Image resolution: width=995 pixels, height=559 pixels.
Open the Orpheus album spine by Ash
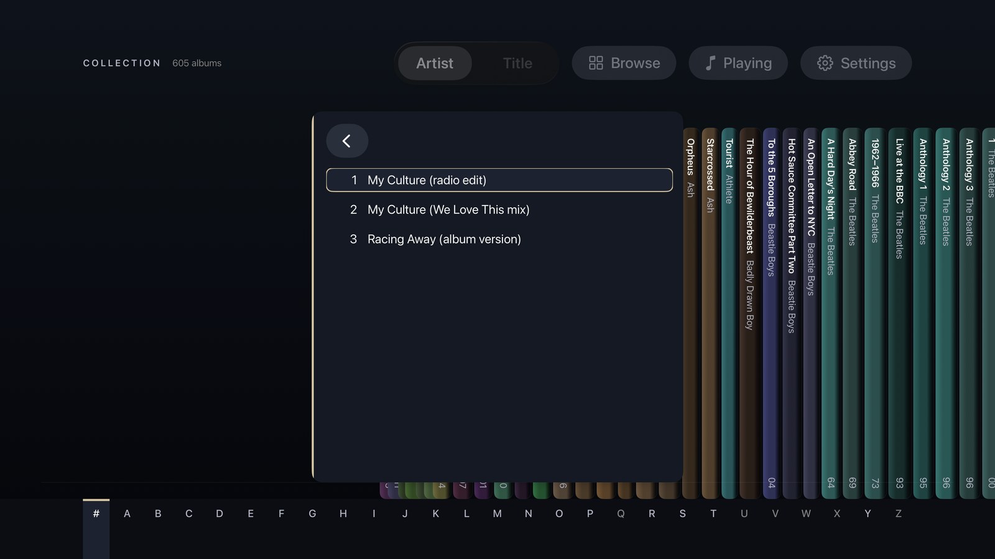tap(690, 313)
